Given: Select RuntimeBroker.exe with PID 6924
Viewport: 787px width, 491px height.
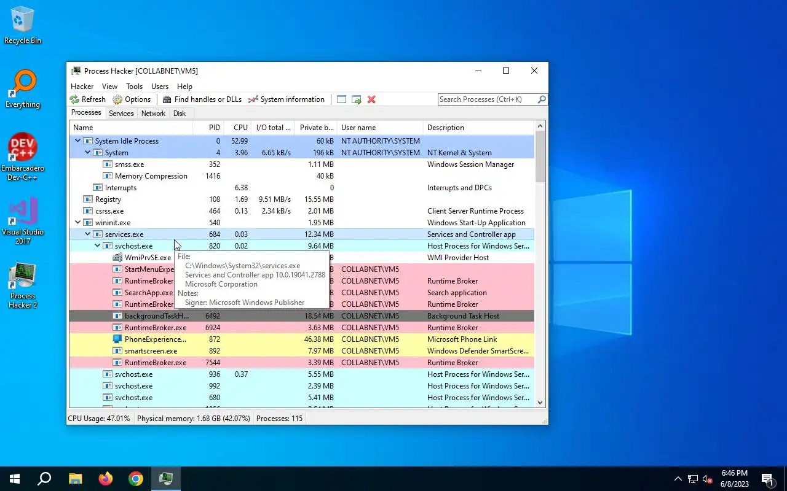Looking at the screenshot, I should [302, 328].
